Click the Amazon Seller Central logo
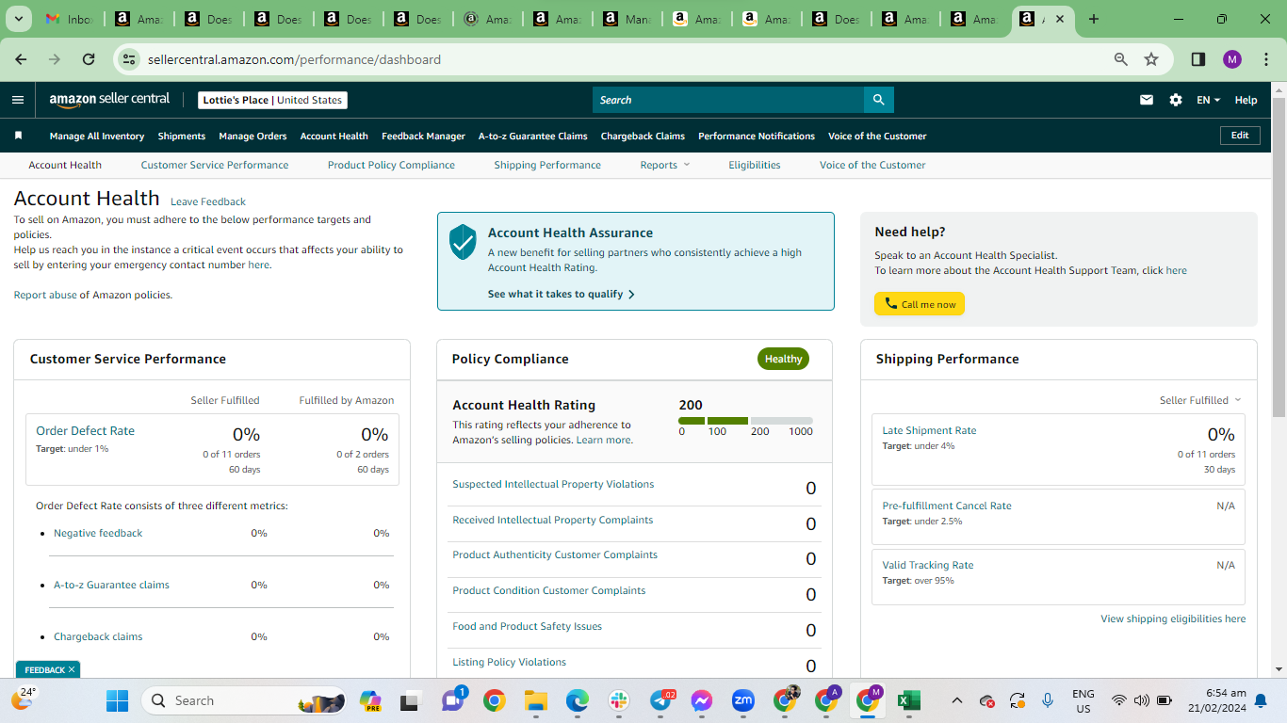1287x723 pixels. tap(110, 100)
